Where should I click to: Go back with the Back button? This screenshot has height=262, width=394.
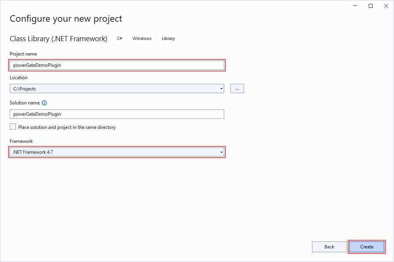click(x=329, y=247)
